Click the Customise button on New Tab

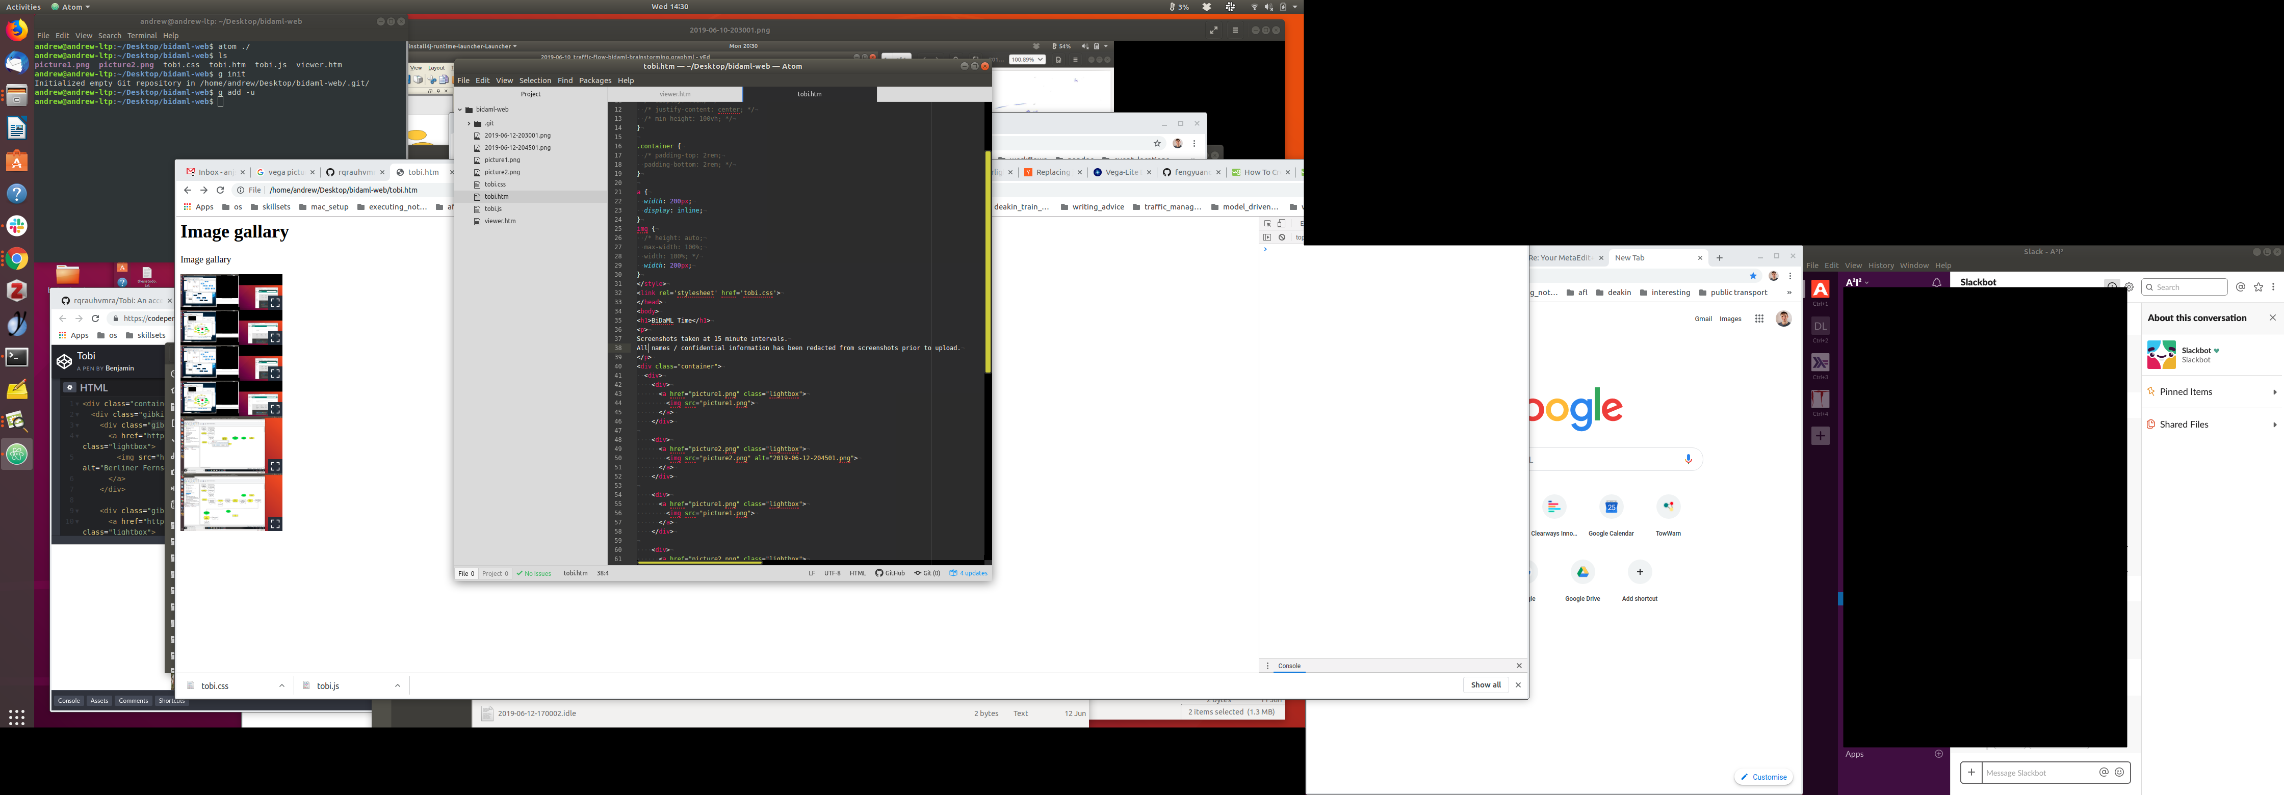pyautogui.click(x=1763, y=777)
